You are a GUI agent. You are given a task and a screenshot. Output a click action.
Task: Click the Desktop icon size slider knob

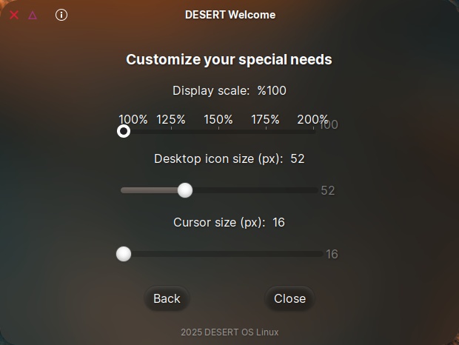(x=185, y=190)
